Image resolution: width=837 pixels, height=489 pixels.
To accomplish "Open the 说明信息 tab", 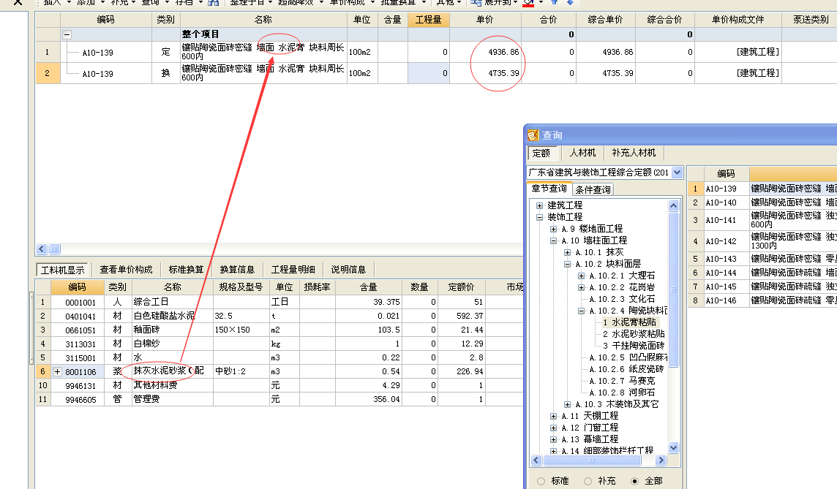I will click(348, 270).
